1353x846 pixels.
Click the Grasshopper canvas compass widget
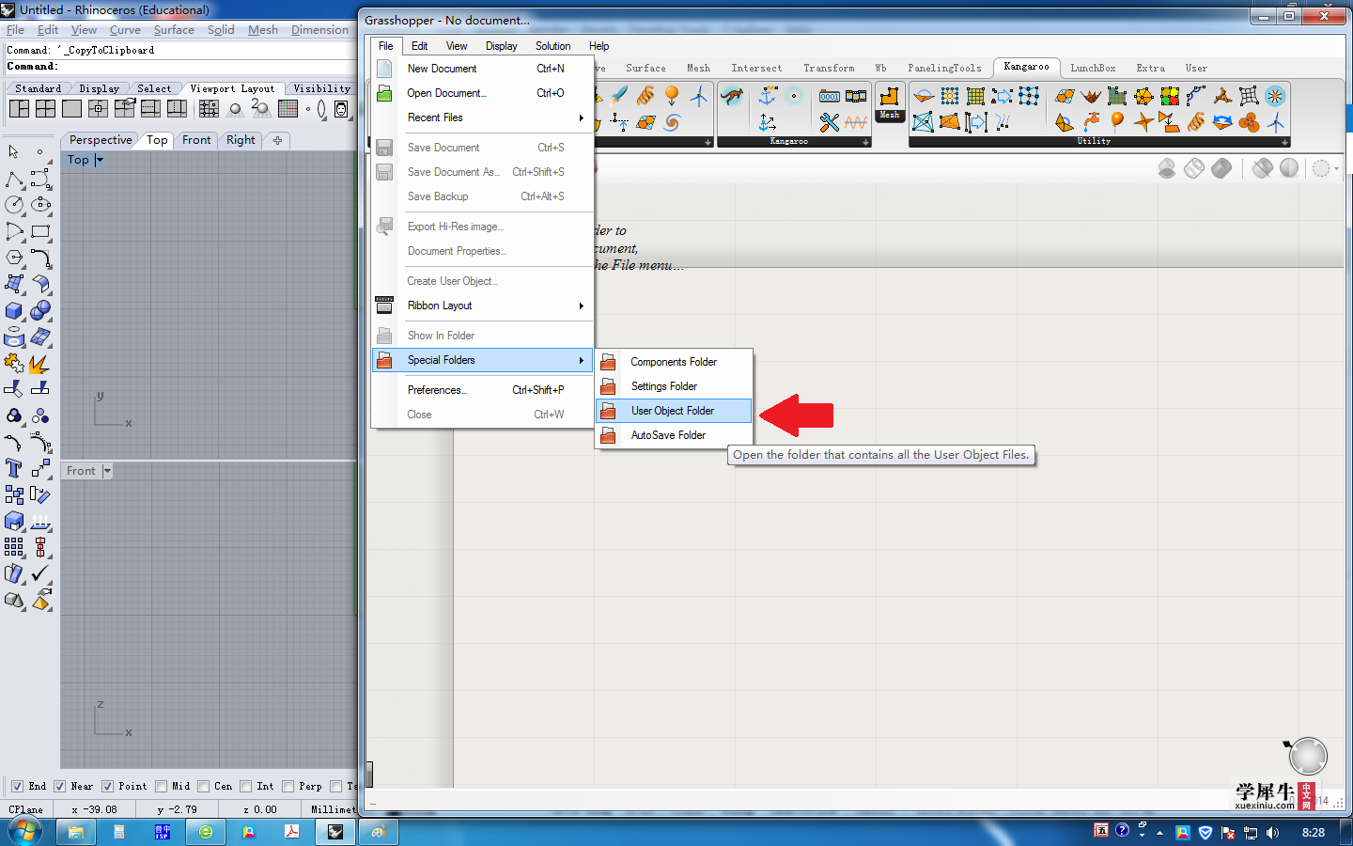click(x=1307, y=755)
